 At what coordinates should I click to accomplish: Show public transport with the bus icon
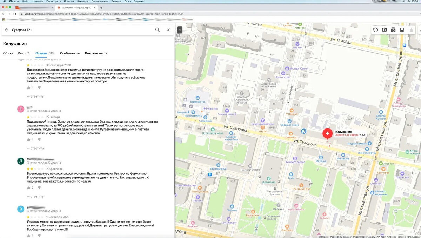pyautogui.click(x=402, y=30)
